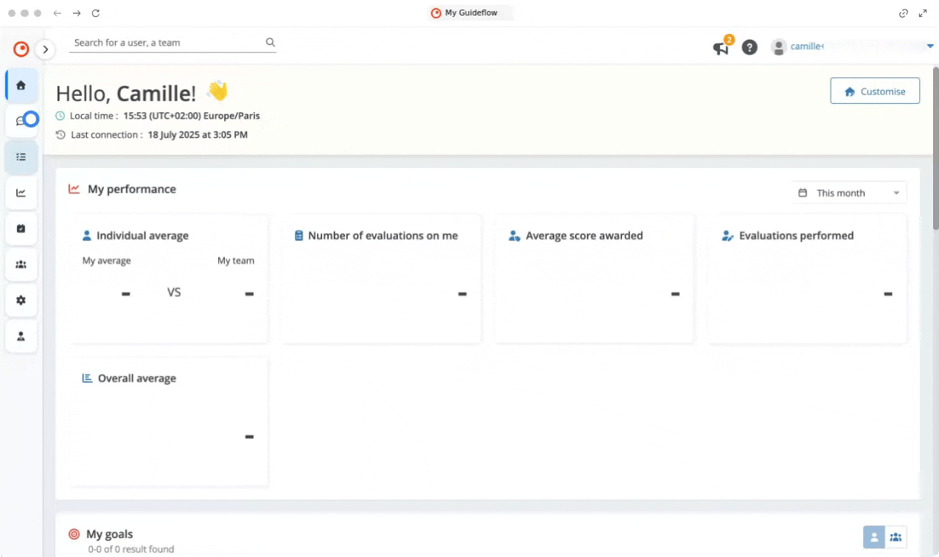Click the search magnifier icon
Viewport: 939px width, 557px height.
(x=270, y=43)
